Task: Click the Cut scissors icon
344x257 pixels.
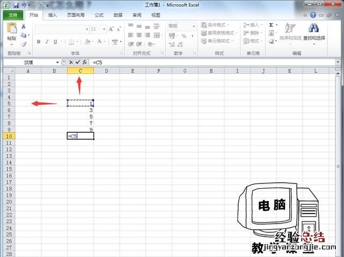Action: (24, 26)
